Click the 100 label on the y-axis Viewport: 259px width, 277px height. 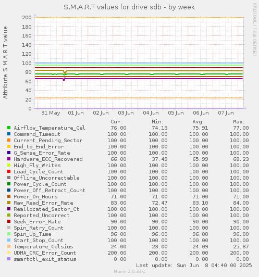point(27,63)
